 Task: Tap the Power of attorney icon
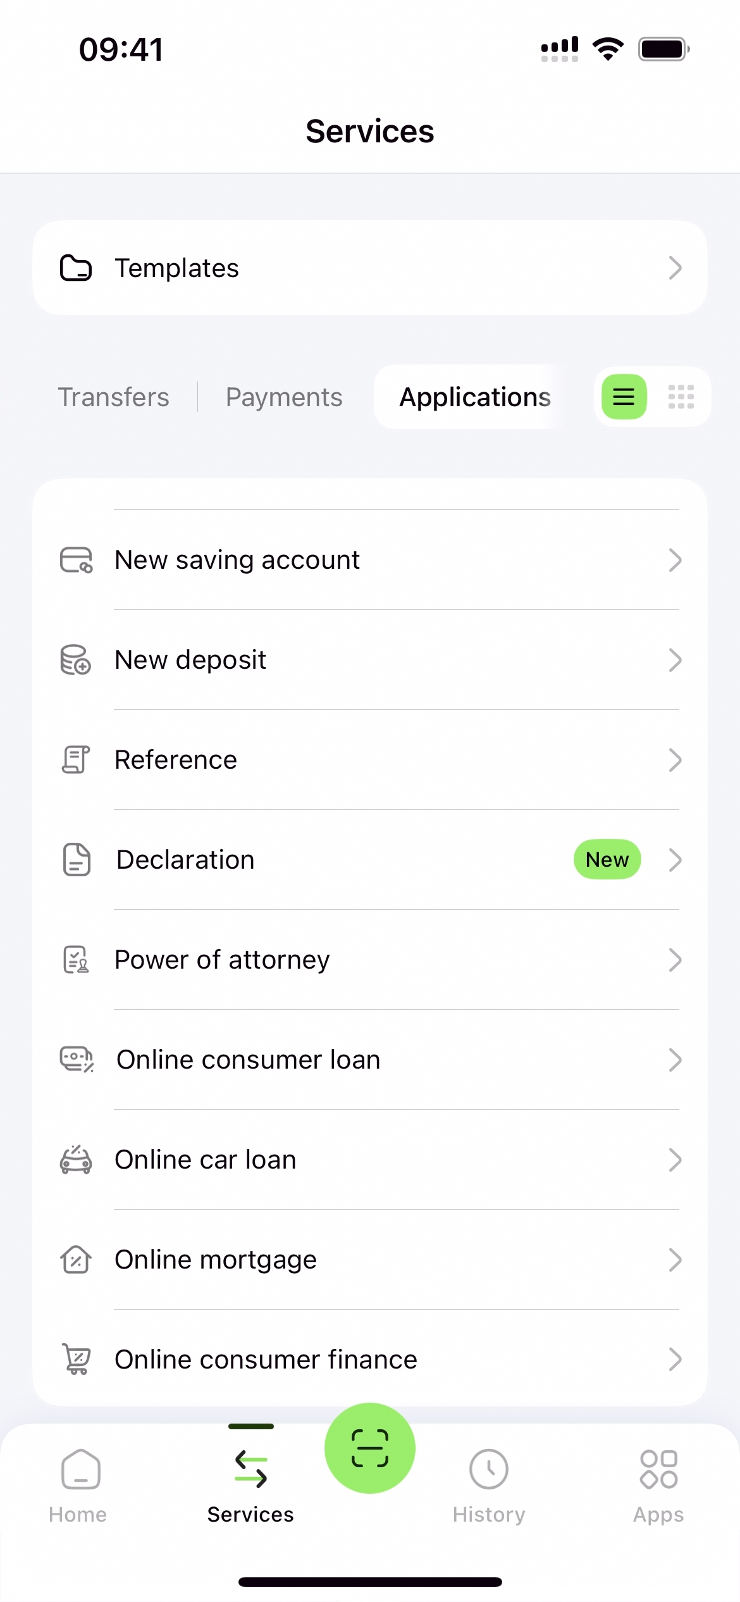[76, 960]
